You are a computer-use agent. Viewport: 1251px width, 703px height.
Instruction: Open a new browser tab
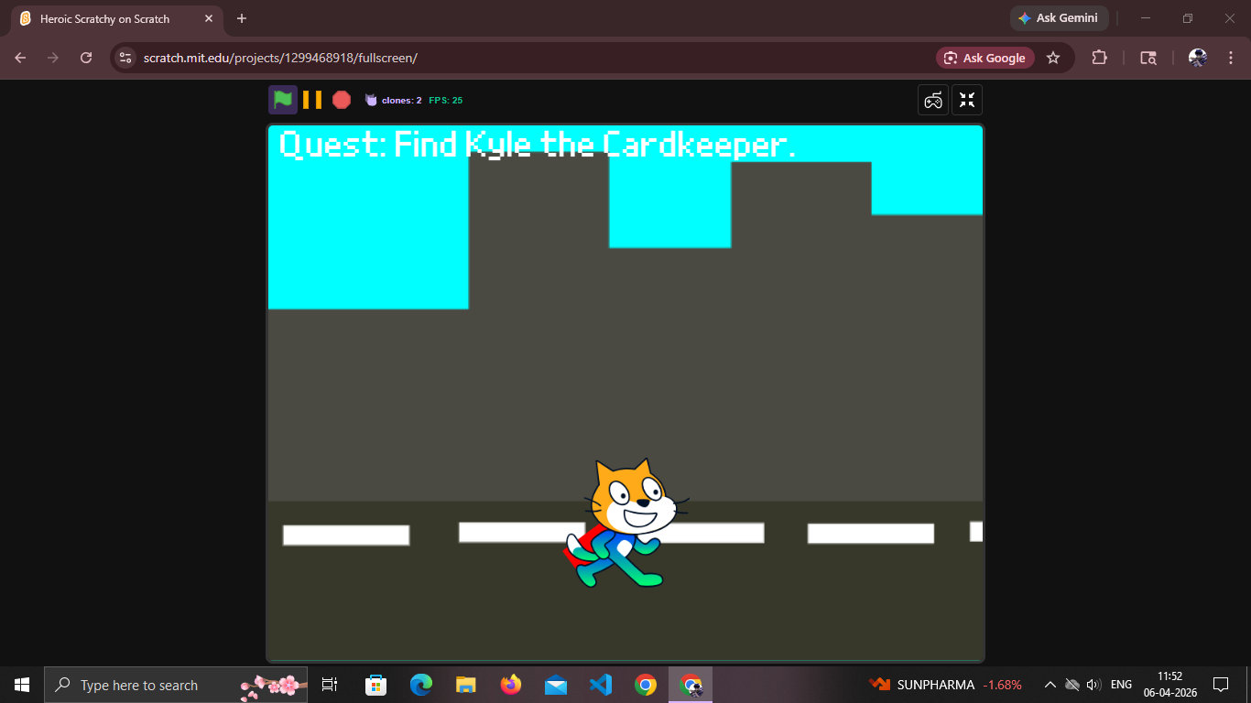click(x=242, y=18)
